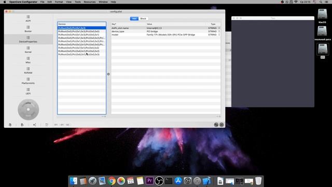Open the ACPI section in sidebar

pyautogui.click(x=28, y=19)
